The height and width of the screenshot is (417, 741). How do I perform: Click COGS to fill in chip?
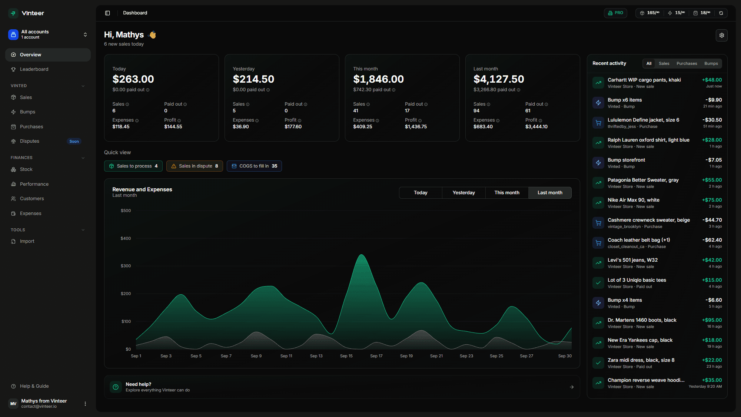254,166
